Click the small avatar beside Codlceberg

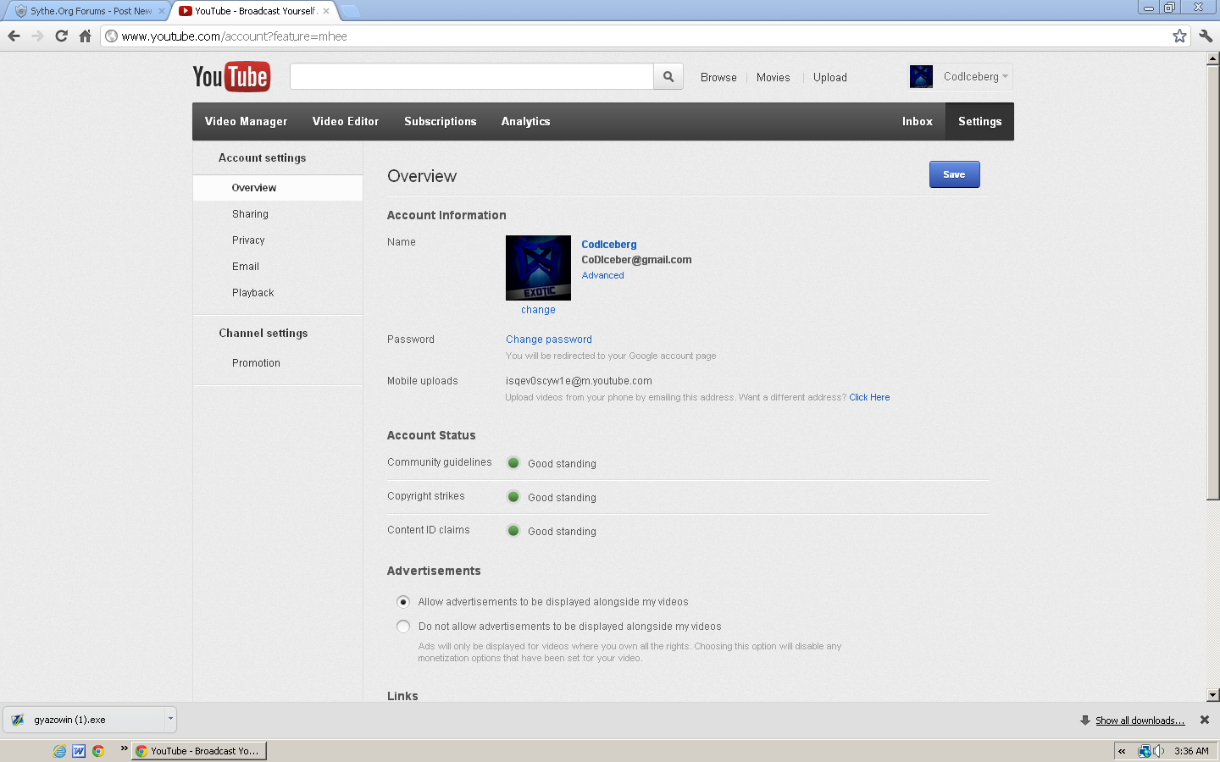[x=921, y=77]
